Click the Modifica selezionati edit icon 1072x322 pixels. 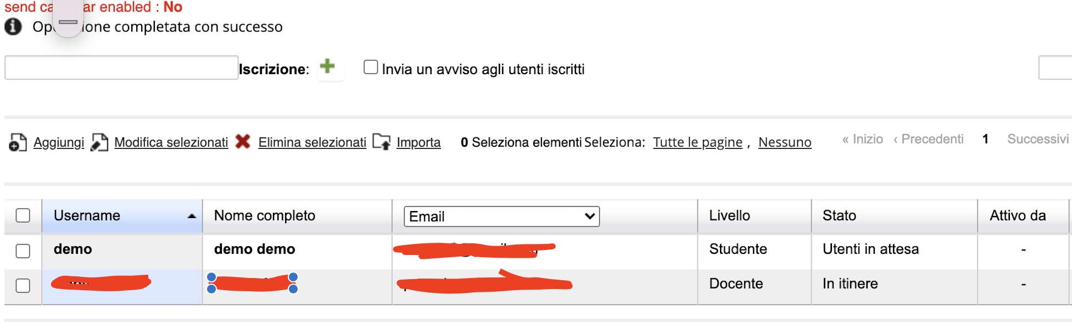point(99,142)
